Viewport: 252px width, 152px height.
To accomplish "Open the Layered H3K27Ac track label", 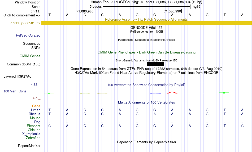I will (x=17, y=77).
